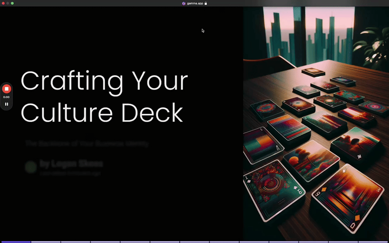Click the 'Crafting Your Culture Deck' title
The image size is (389, 243).
(104, 97)
